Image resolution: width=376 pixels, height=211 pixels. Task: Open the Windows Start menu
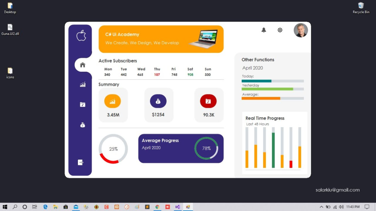pos(5,207)
